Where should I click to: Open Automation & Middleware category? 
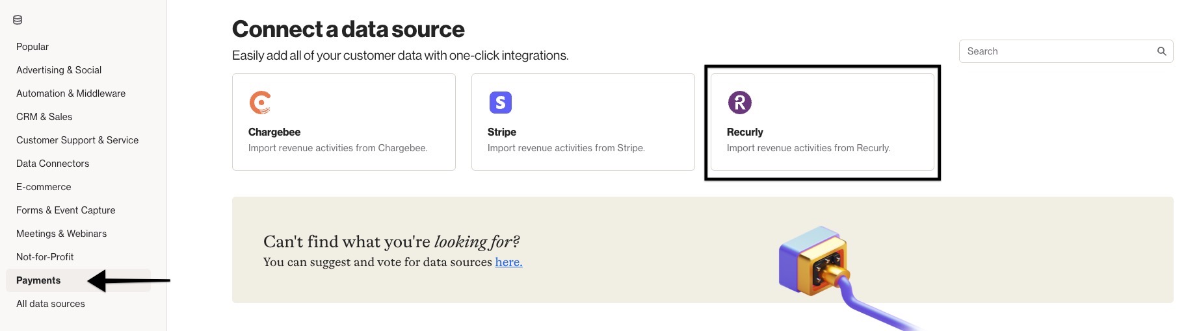click(71, 93)
